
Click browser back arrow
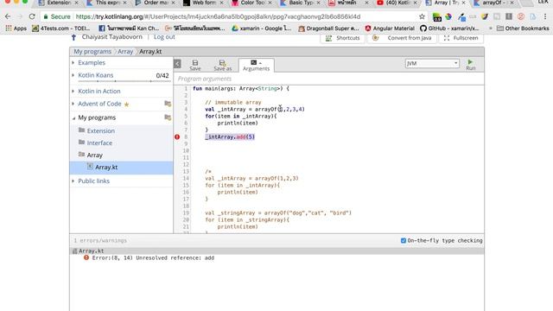8,16
